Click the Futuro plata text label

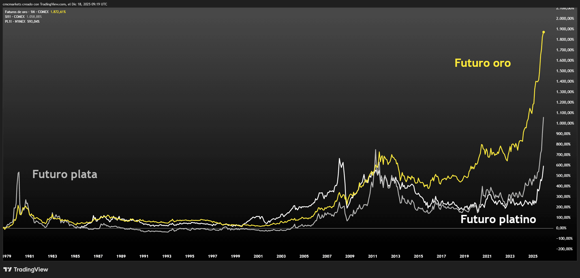pyautogui.click(x=65, y=174)
